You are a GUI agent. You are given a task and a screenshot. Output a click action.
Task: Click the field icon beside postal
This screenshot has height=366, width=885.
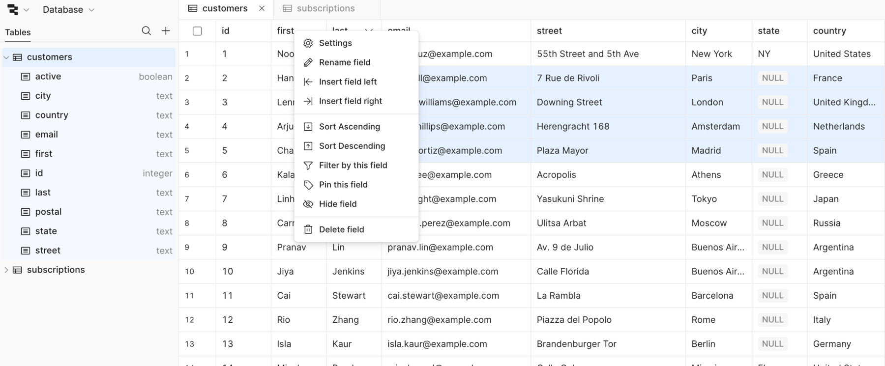pyautogui.click(x=26, y=212)
